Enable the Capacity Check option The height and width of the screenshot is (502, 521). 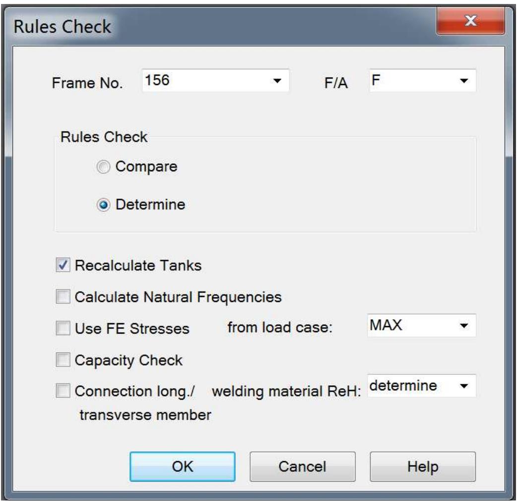63,360
